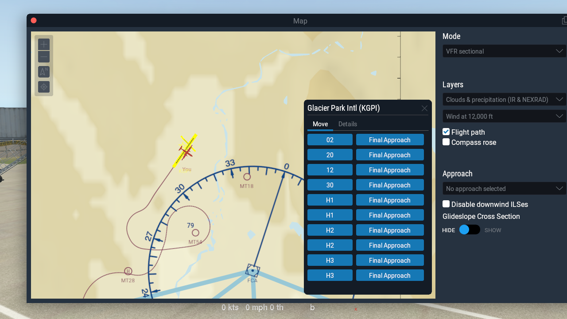Move aircraft to runway 30
Viewport: 567px width, 319px height.
[330, 185]
